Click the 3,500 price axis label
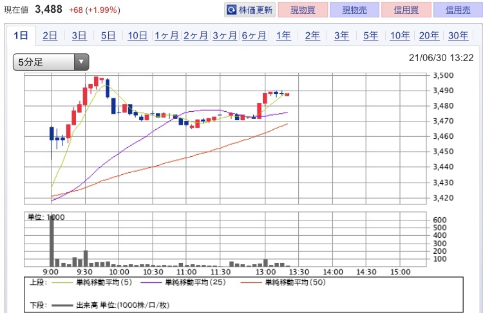This screenshot has width=483, height=313. [443, 75]
